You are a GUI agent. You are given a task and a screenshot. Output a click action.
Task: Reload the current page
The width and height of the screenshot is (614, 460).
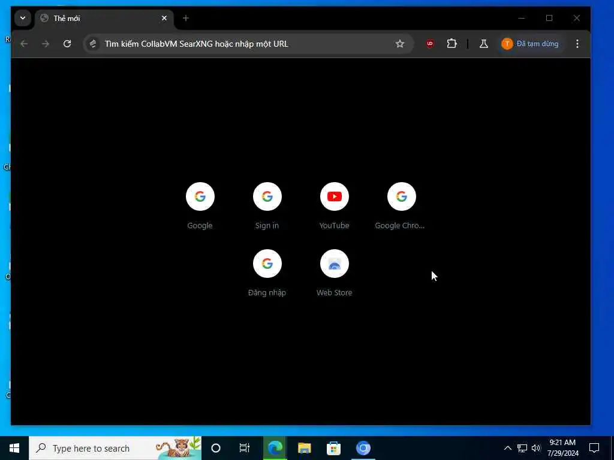pyautogui.click(x=67, y=44)
